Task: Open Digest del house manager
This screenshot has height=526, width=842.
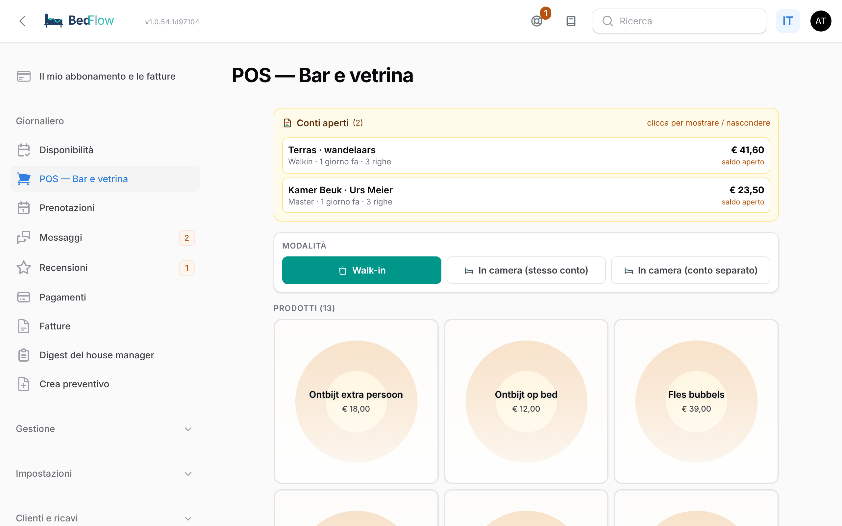Action: (105, 355)
